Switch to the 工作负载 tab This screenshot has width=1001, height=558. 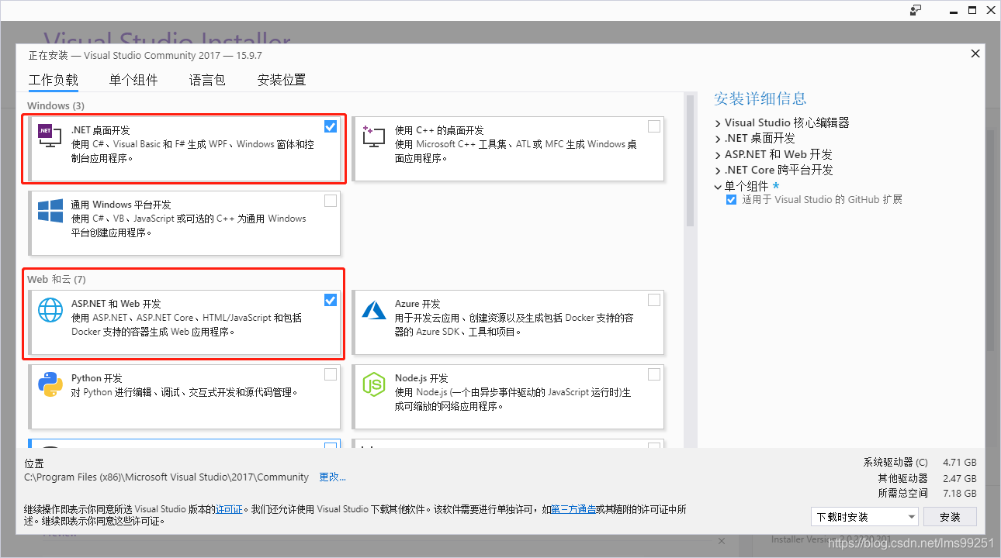point(54,80)
